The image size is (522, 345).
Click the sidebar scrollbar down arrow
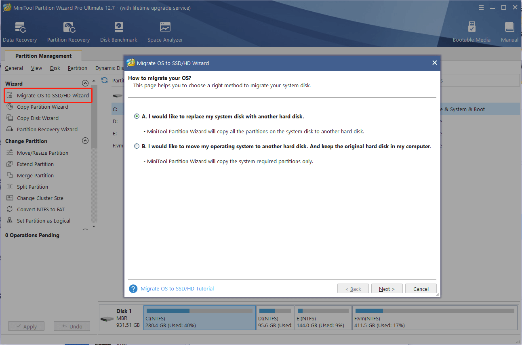pyautogui.click(x=94, y=227)
